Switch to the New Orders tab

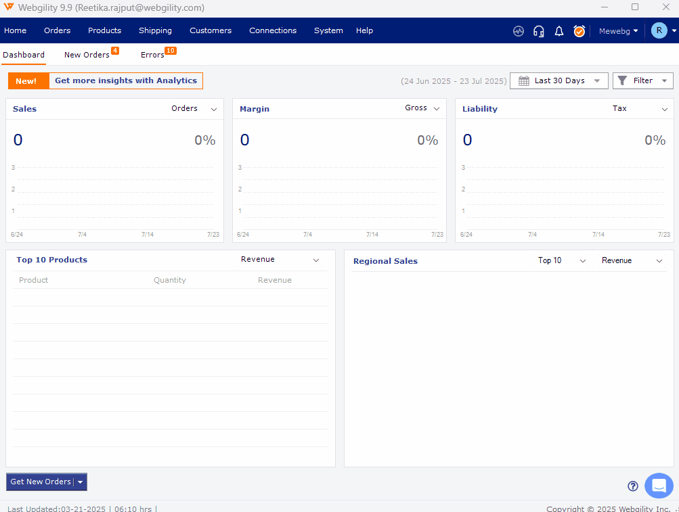pyautogui.click(x=87, y=55)
